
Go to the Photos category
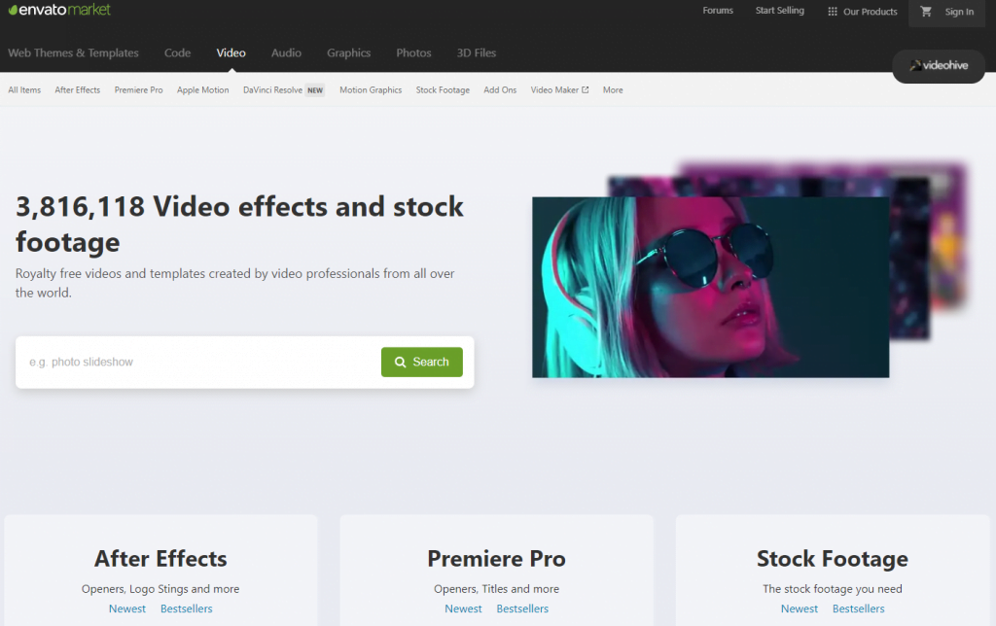click(x=413, y=52)
